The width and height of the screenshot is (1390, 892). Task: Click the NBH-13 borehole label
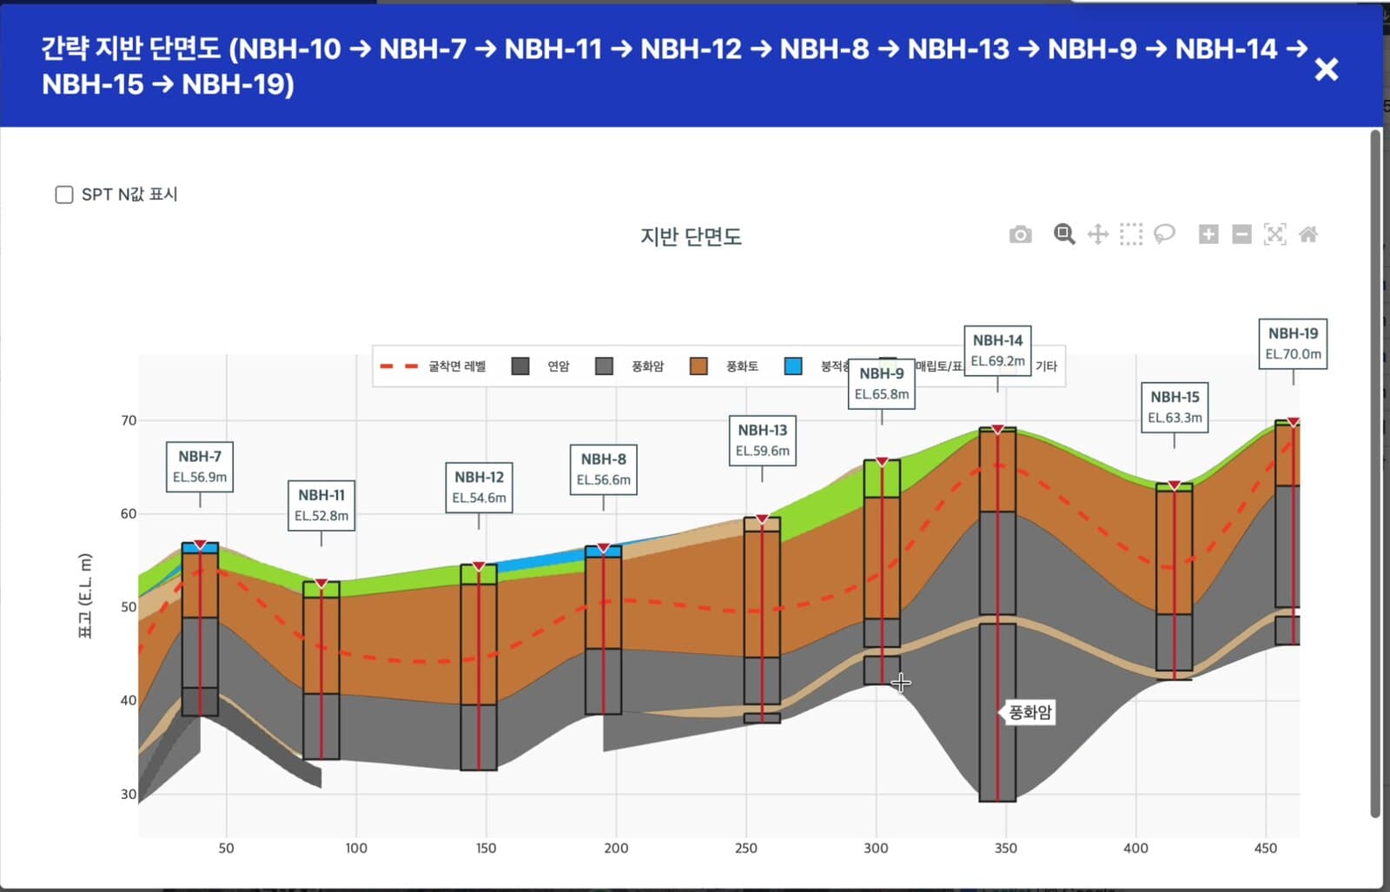[763, 440]
